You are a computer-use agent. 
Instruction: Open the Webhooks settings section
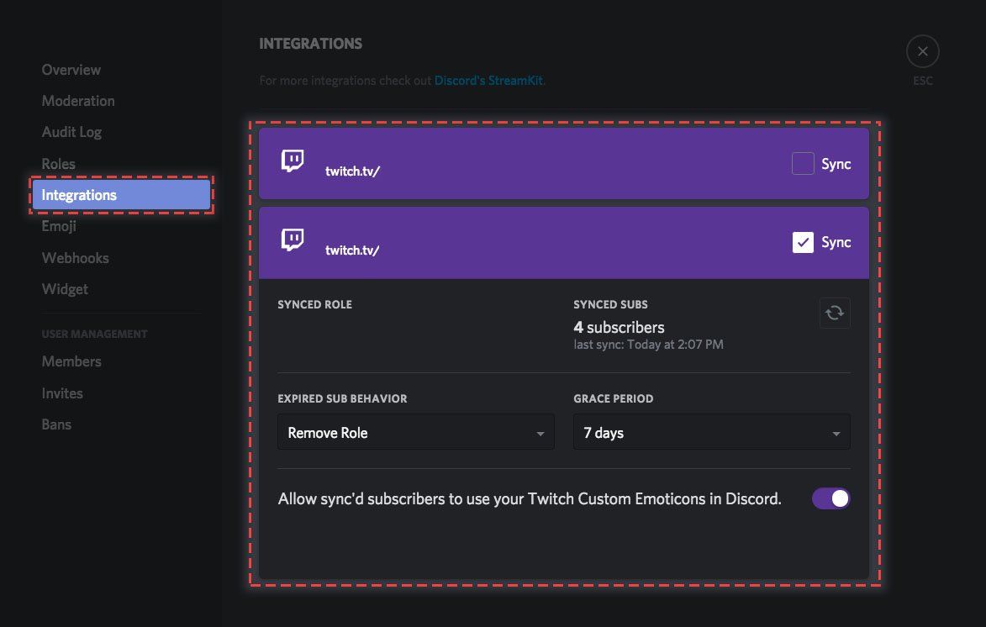click(75, 257)
